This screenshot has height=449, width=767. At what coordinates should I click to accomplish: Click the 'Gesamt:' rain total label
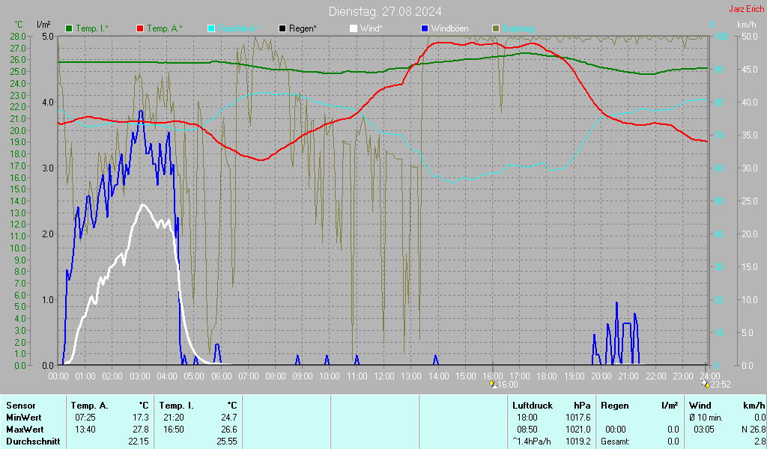point(616,442)
